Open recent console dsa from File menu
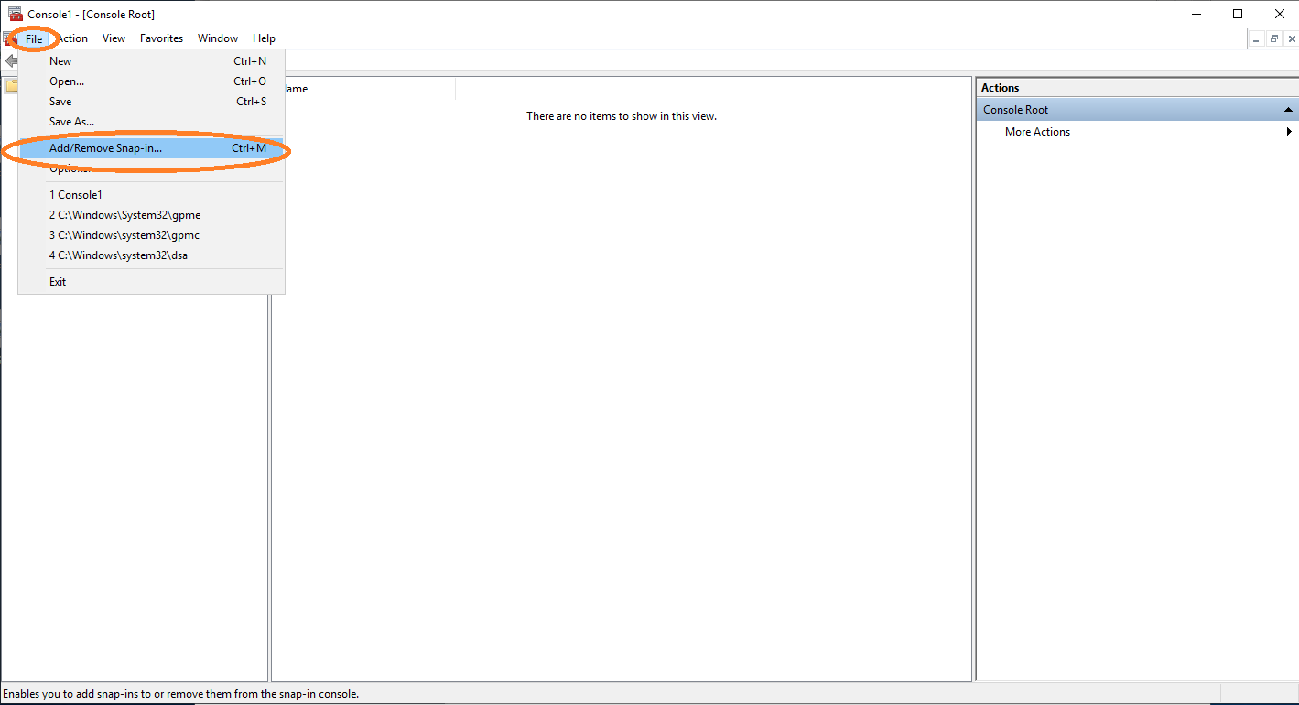Viewport: 1299px width, 705px height. (x=118, y=255)
